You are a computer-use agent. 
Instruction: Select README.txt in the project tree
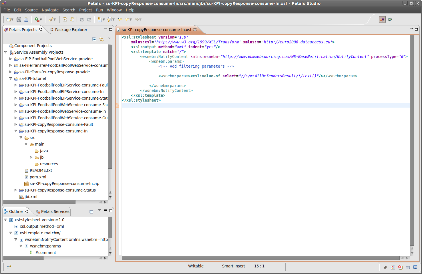pos(41,170)
